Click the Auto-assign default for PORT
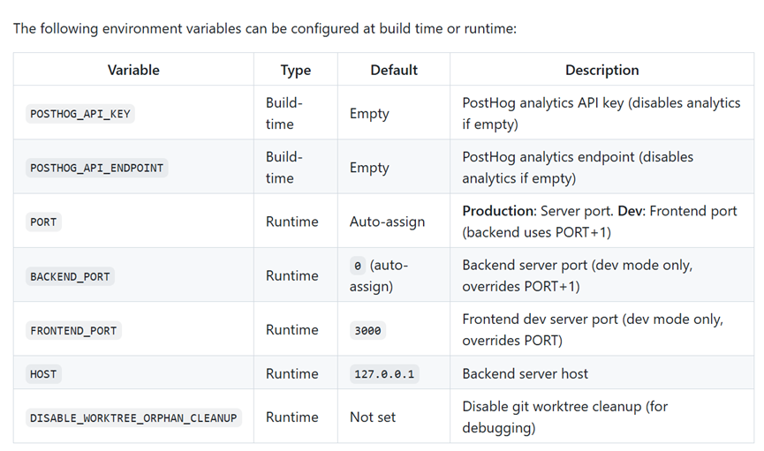This screenshot has width=764, height=451. click(x=388, y=222)
